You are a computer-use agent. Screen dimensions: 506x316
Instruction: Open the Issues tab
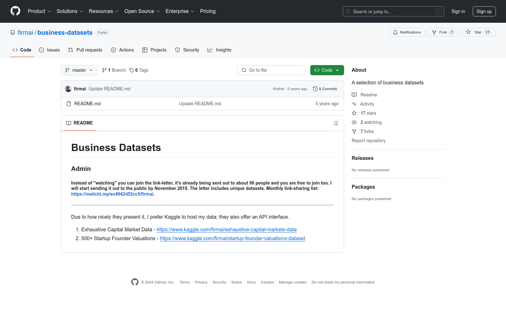click(49, 50)
